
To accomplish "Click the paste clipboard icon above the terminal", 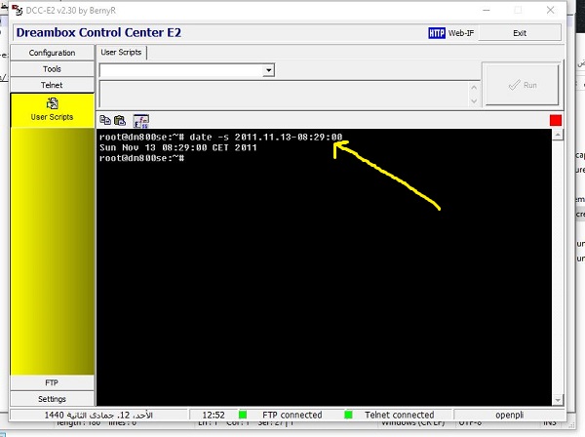I will (x=120, y=120).
